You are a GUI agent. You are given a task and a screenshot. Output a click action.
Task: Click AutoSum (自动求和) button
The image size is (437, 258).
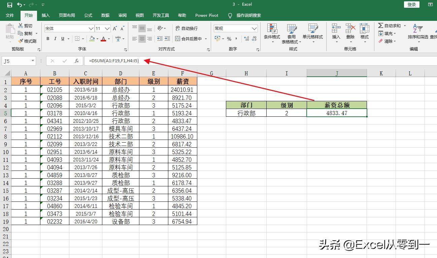tap(390, 26)
